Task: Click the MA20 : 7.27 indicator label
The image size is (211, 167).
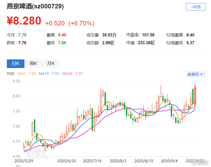Action: (x=73, y=74)
